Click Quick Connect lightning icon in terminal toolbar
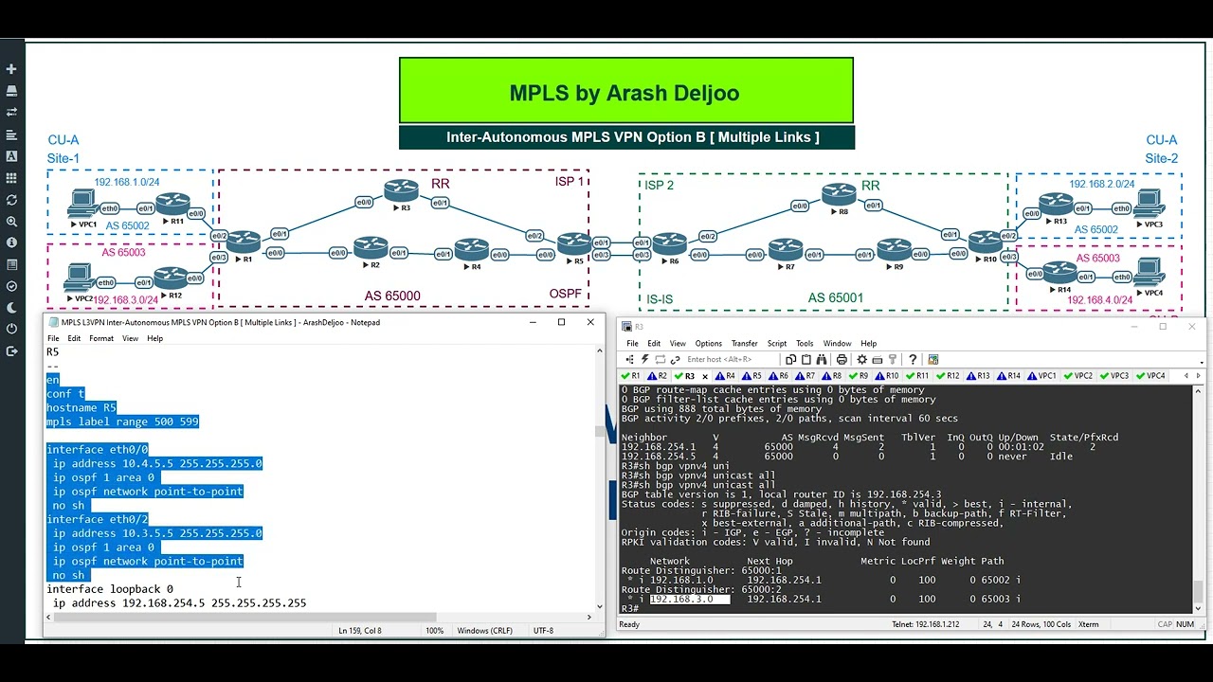Image resolution: width=1213 pixels, height=682 pixels. 644,360
